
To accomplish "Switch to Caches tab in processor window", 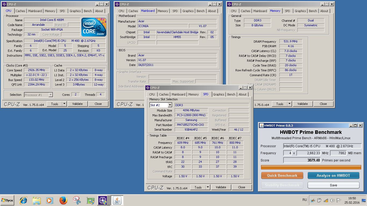I will click(20, 11).
